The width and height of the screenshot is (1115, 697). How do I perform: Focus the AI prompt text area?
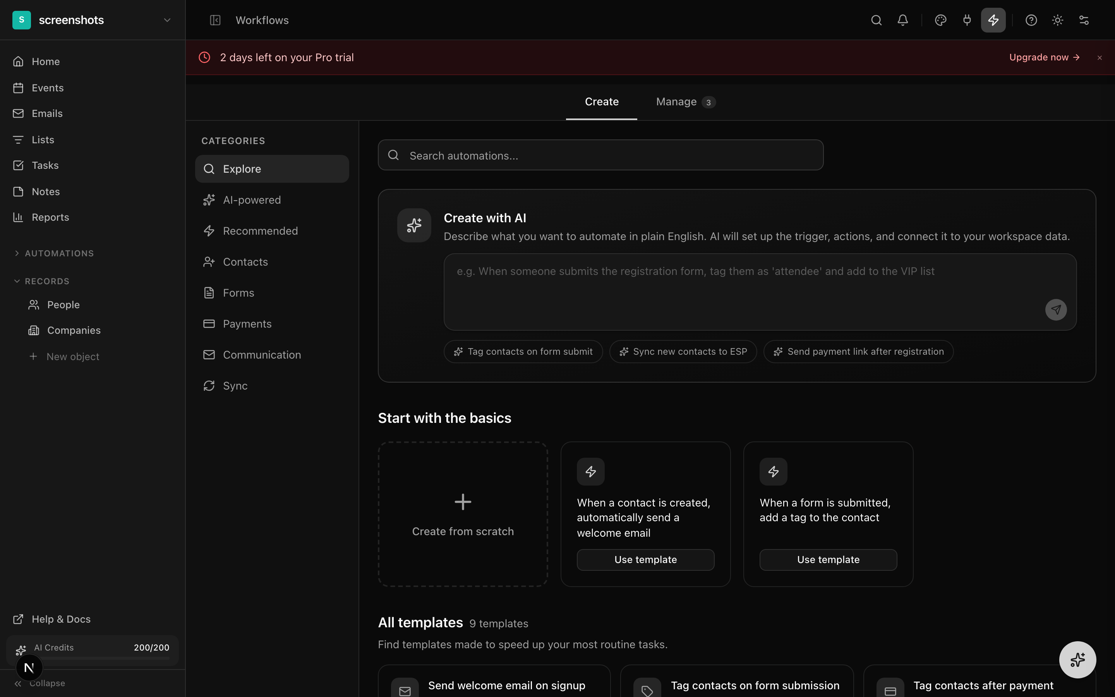[x=760, y=292]
